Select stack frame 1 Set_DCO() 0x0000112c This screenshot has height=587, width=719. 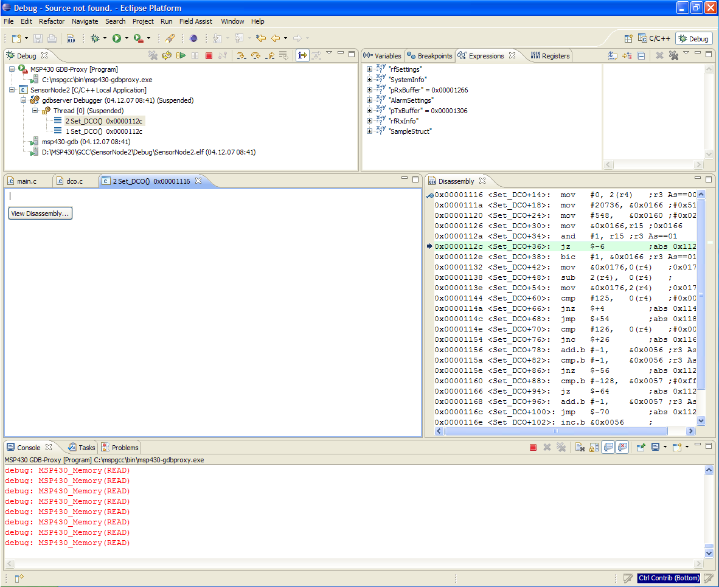tap(103, 131)
